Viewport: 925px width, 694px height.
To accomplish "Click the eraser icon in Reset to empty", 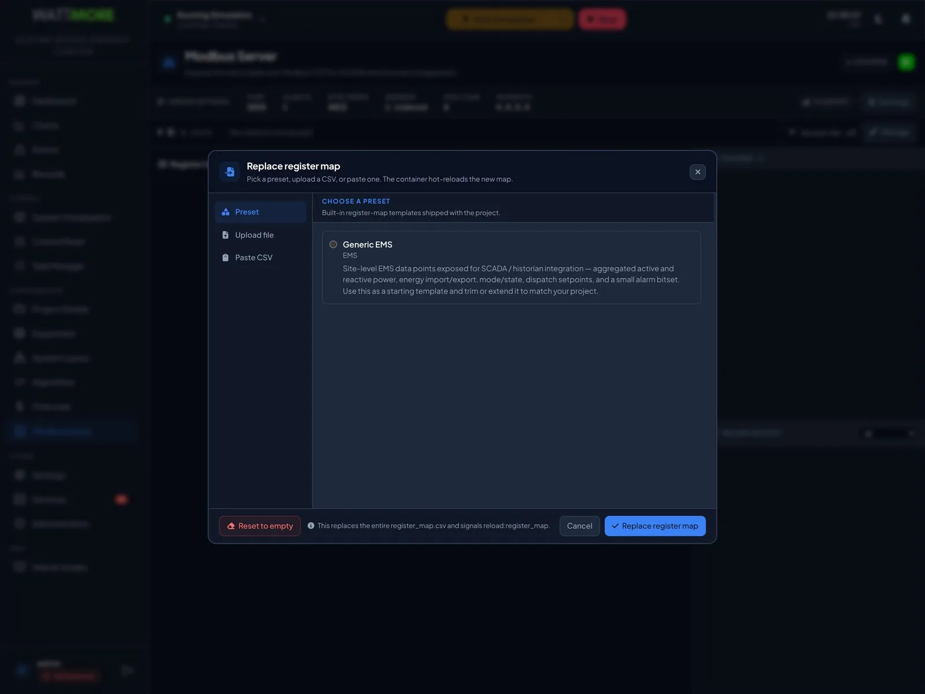I will [231, 526].
